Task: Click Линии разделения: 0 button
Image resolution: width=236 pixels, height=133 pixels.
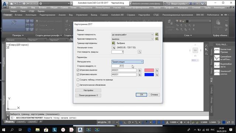Action: click(88, 95)
